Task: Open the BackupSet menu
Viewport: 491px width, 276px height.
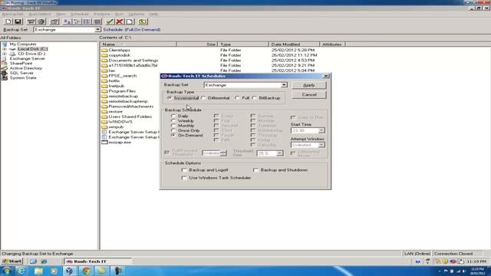Action: click(12, 14)
